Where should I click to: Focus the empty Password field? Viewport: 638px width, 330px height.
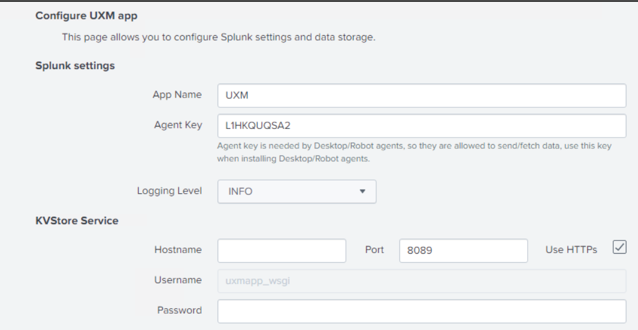pyautogui.click(x=421, y=311)
